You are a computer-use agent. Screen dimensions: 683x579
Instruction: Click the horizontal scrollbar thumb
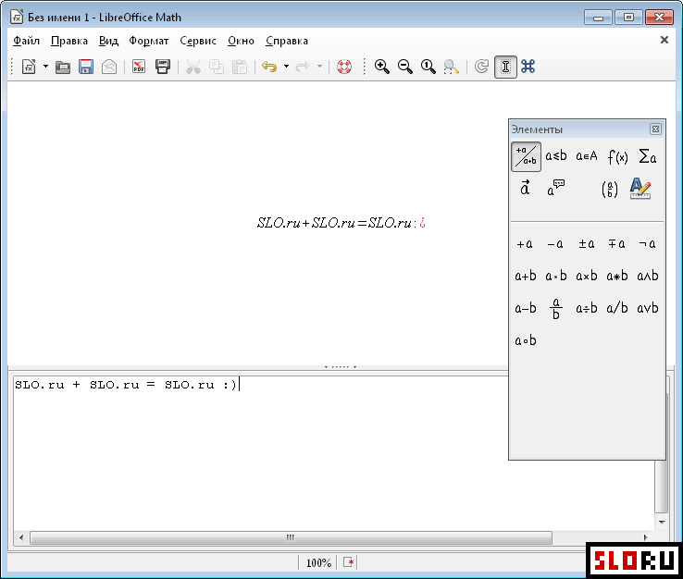click(291, 537)
